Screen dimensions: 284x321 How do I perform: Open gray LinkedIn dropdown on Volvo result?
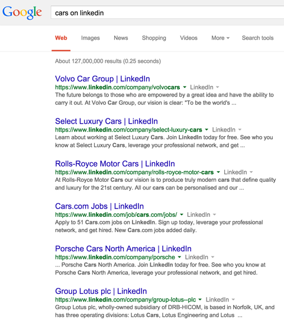pyautogui.click(x=205, y=87)
